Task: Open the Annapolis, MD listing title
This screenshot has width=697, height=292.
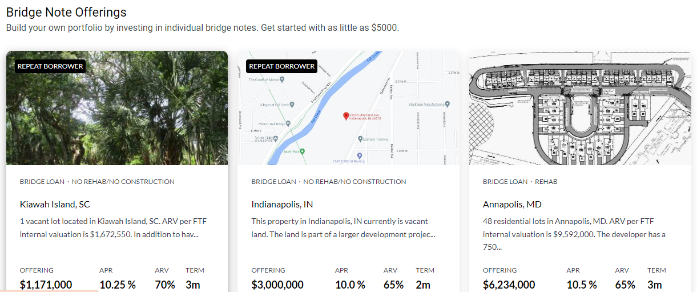Action: [x=512, y=204]
